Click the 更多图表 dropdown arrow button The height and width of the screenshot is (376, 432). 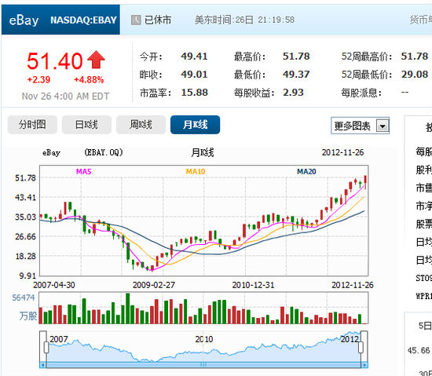(x=383, y=126)
